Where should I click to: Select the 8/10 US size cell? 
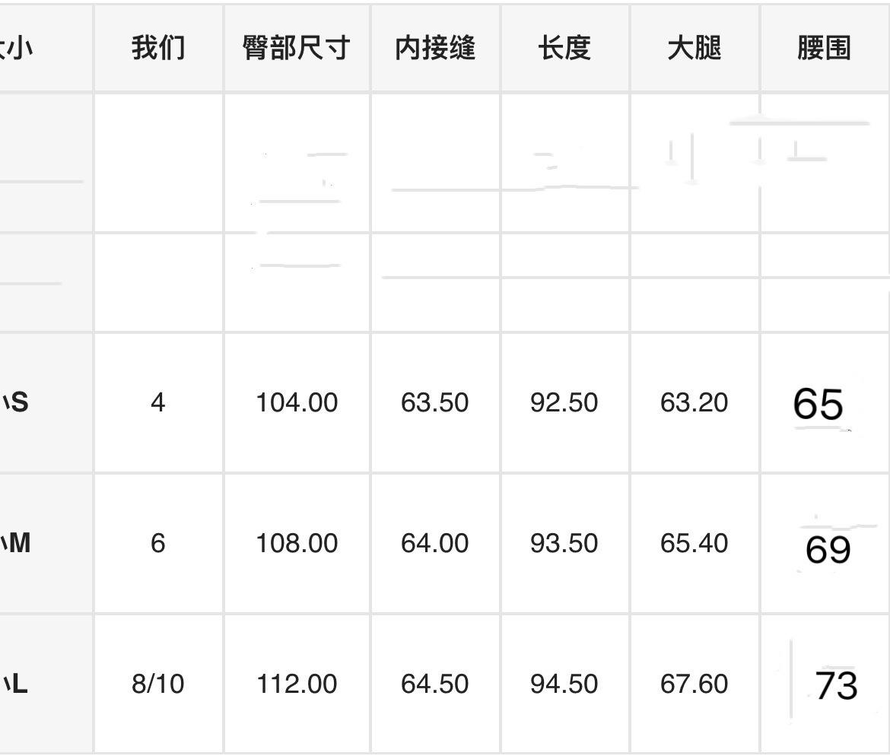158,684
